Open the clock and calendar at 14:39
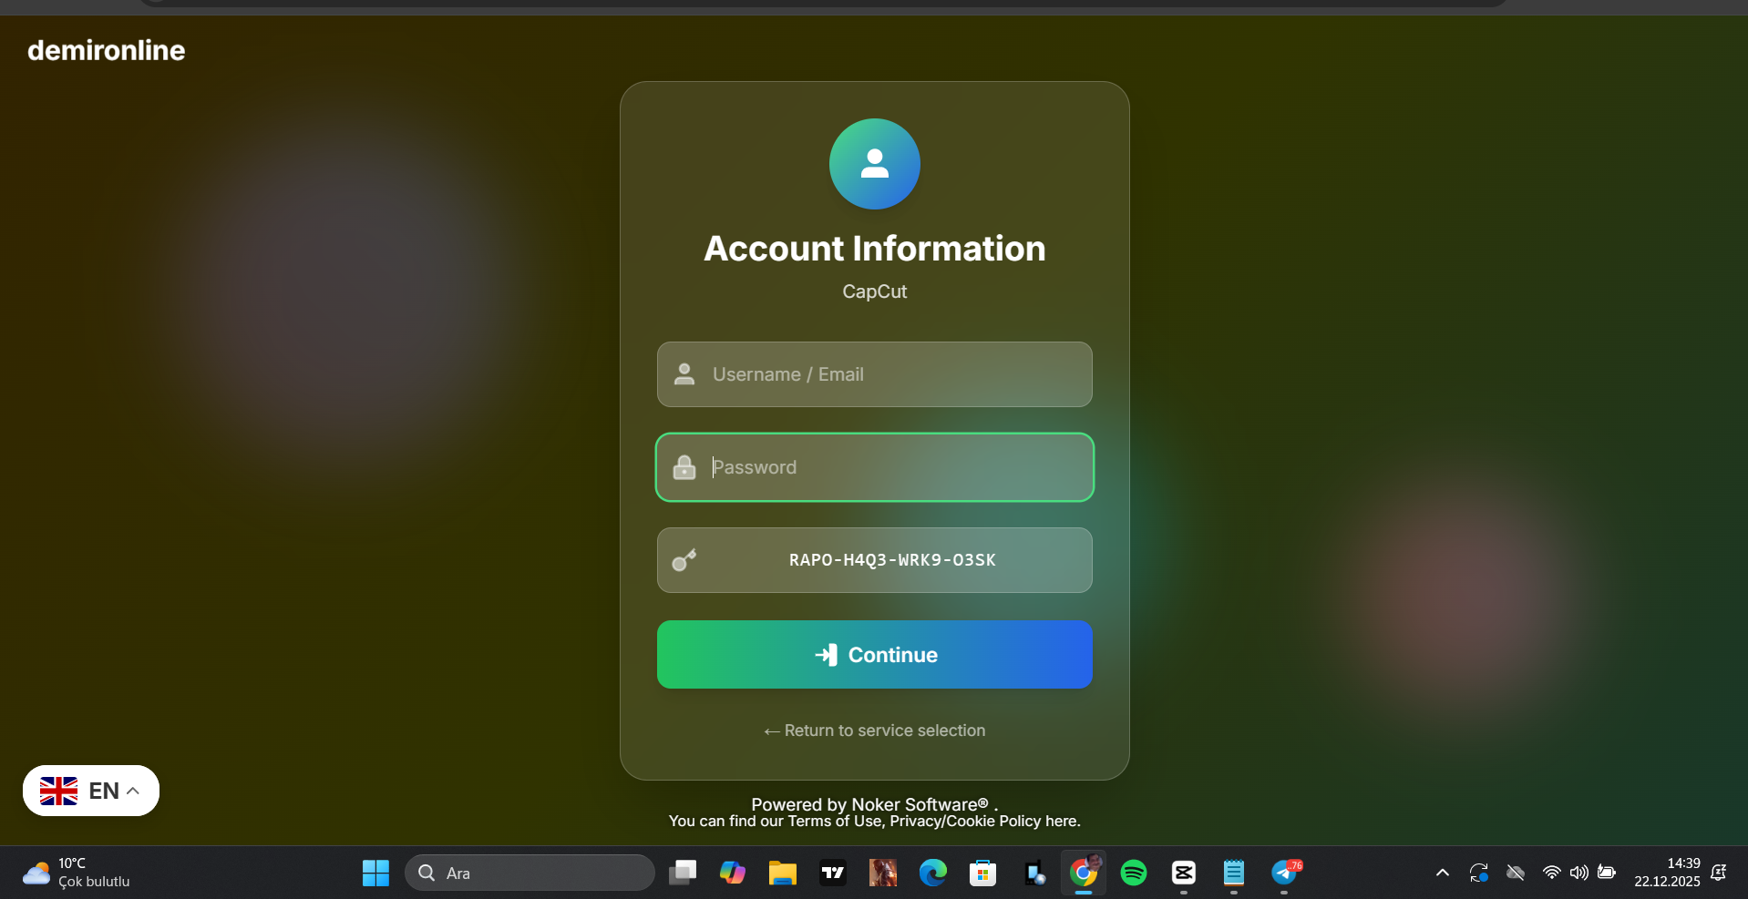The width and height of the screenshot is (1748, 899). (1667, 873)
